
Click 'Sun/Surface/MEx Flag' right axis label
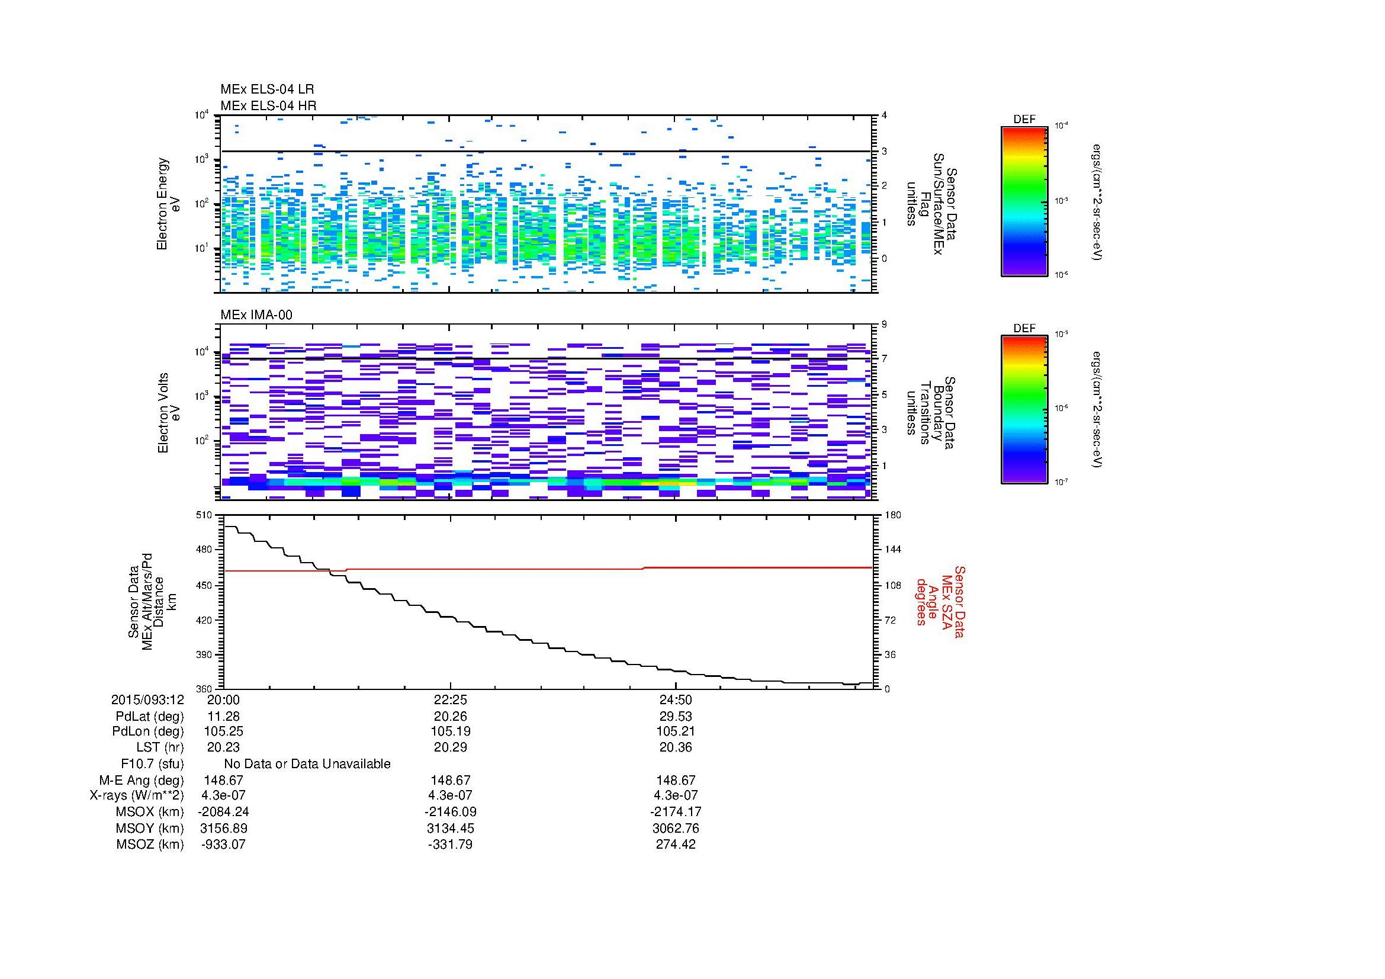[x=931, y=204]
